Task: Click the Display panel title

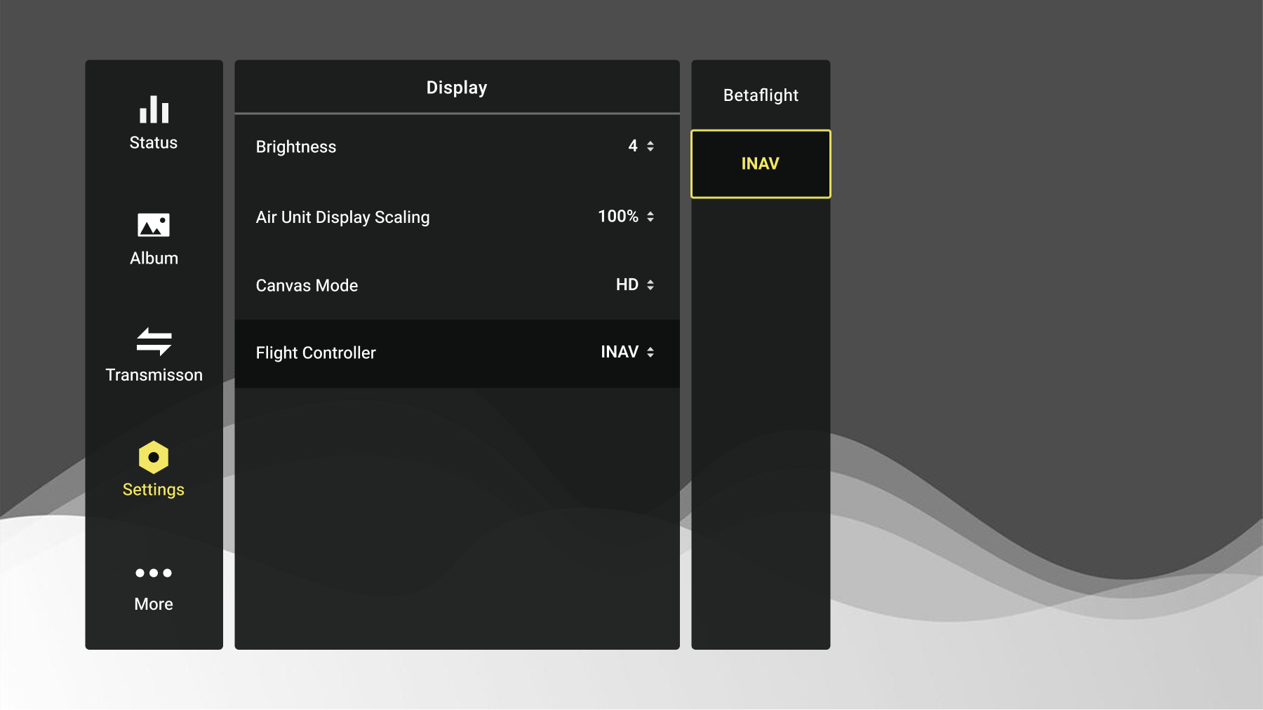Action: (457, 88)
